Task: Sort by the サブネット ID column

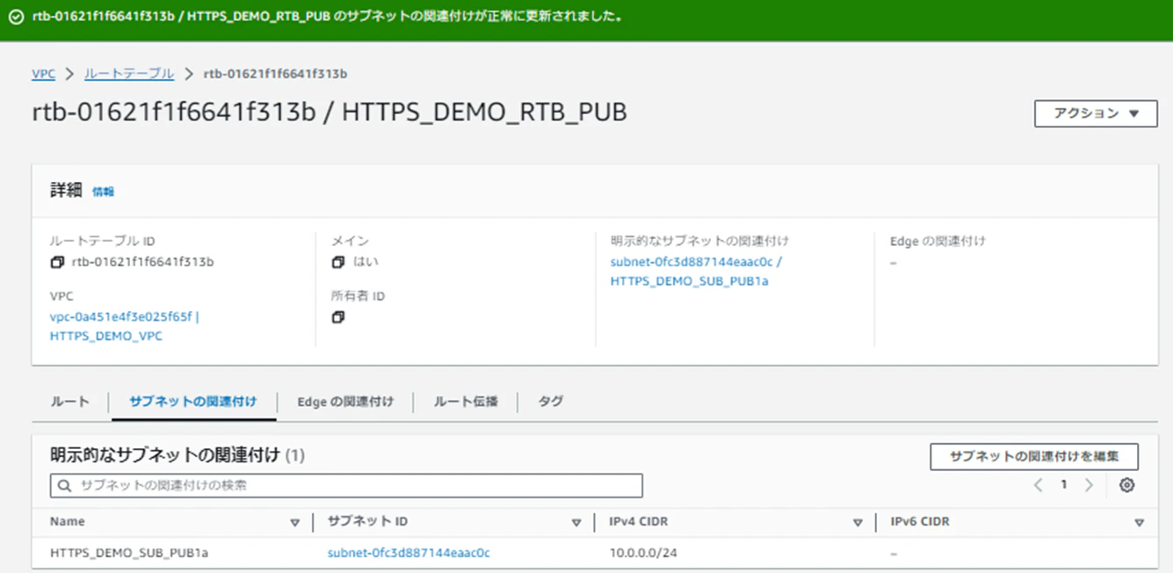Action: (x=576, y=522)
